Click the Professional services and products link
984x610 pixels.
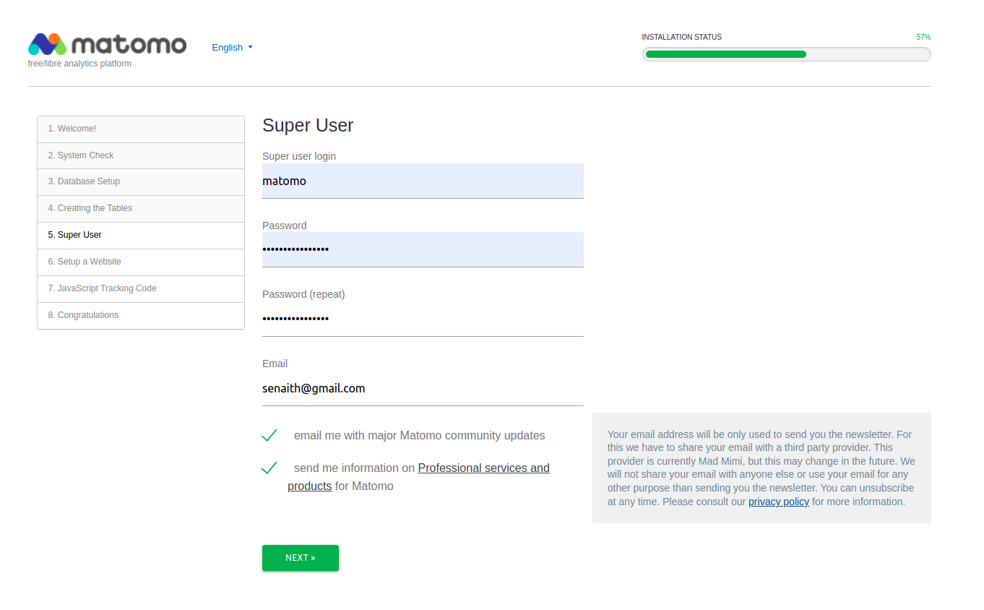(x=483, y=468)
